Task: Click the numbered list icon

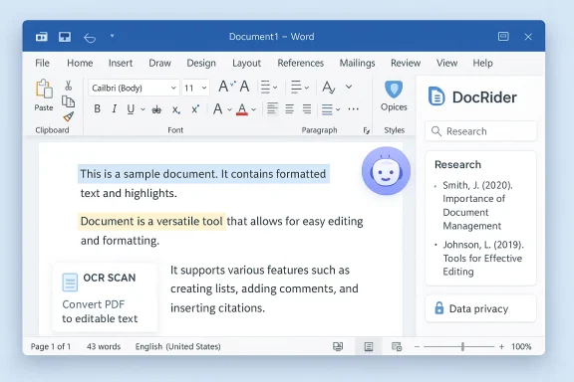Action: tap(296, 87)
